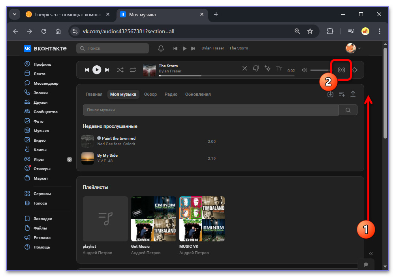Screen dimensions: 395x277
Task: Bookmark page with the star icon
Action: pyautogui.click(x=310, y=31)
